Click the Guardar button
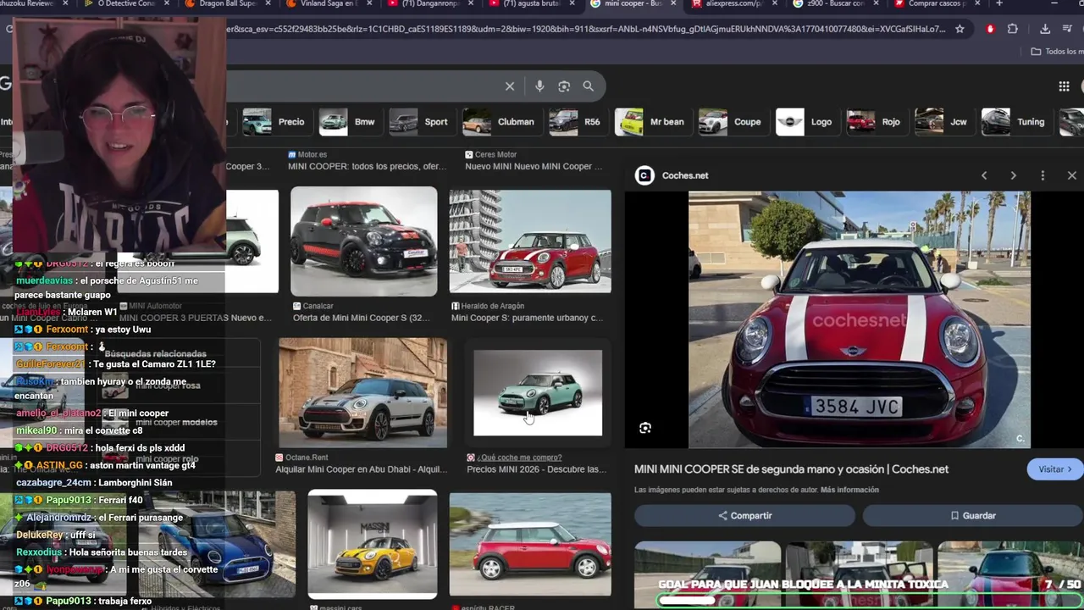Screen dimensions: 1084x610 pos(973,515)
